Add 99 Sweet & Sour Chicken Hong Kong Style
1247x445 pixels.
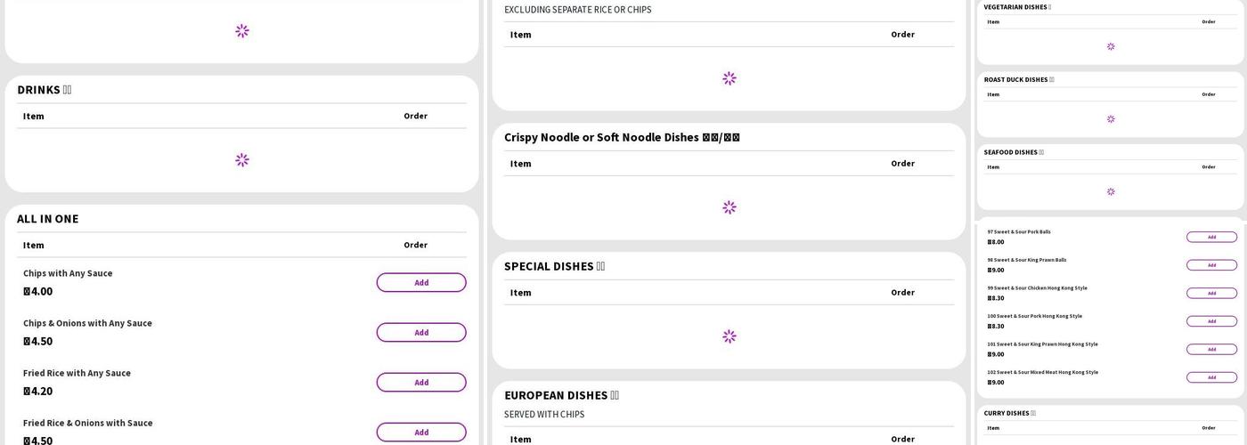click(1211, 293)
